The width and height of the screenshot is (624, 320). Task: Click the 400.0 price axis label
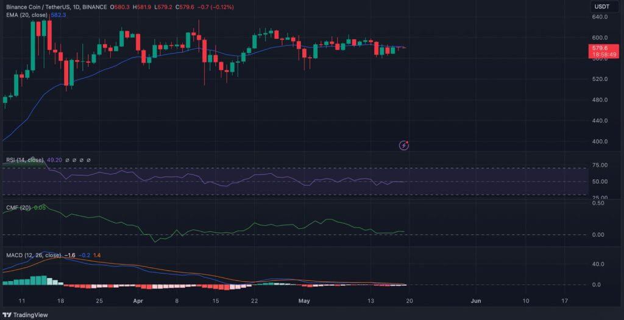pyautogui.click(x=600, y=142)
